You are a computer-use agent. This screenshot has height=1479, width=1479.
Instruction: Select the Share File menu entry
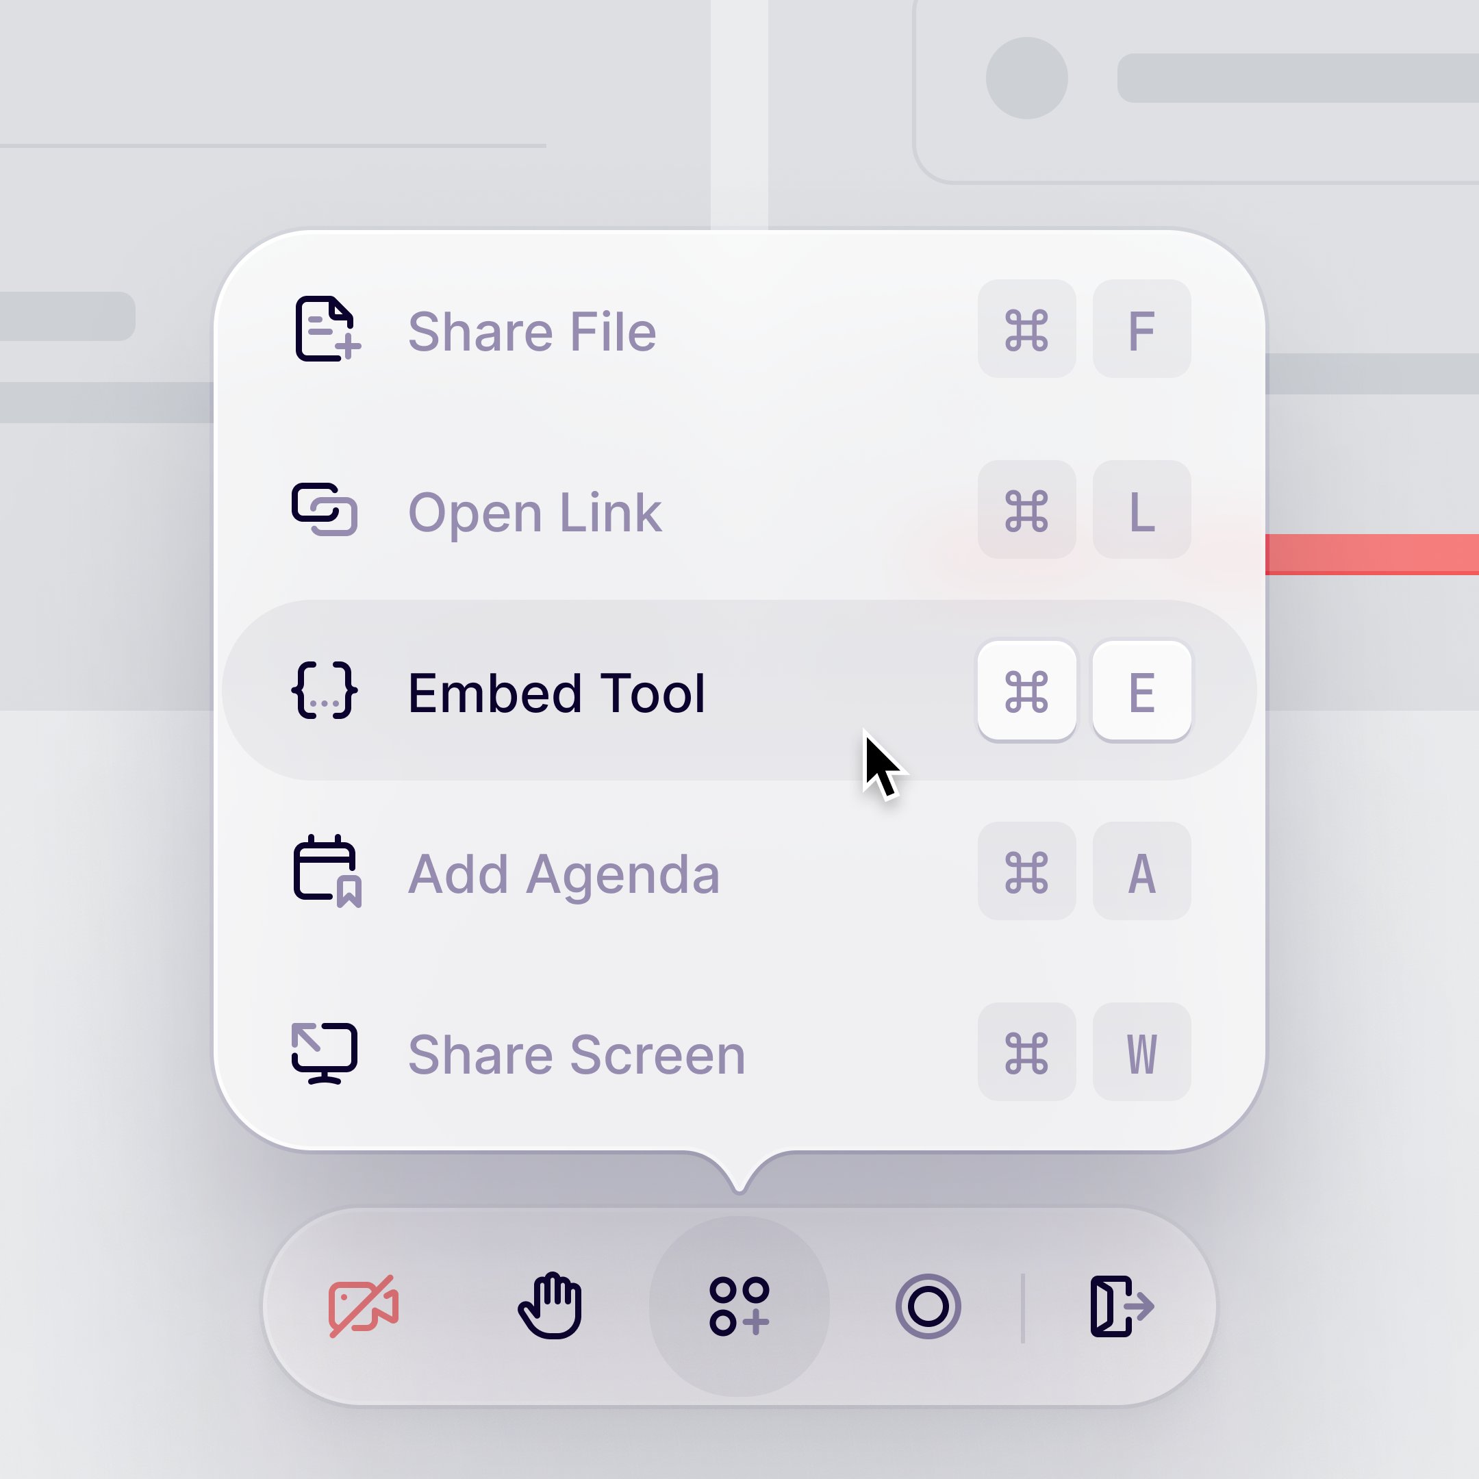click(739, 329)
